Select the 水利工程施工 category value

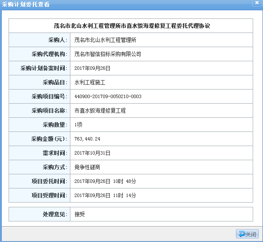pyautogui.click(x=90, y=82)
